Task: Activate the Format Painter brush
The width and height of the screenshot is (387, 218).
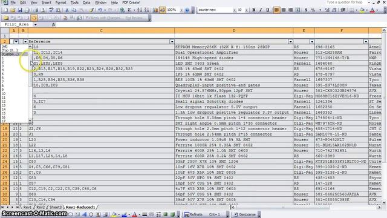Action: [91, 10]
